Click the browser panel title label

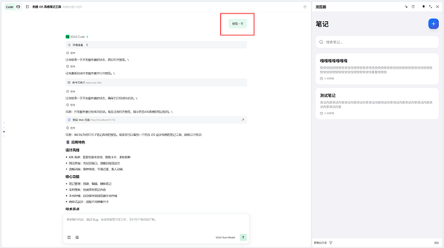pyautogui.click(x=321, y=7)
